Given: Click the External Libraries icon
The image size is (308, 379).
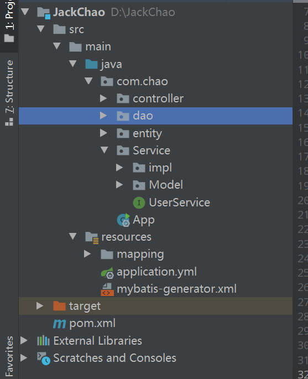Looking at the screenshot, I should point(43,341).
